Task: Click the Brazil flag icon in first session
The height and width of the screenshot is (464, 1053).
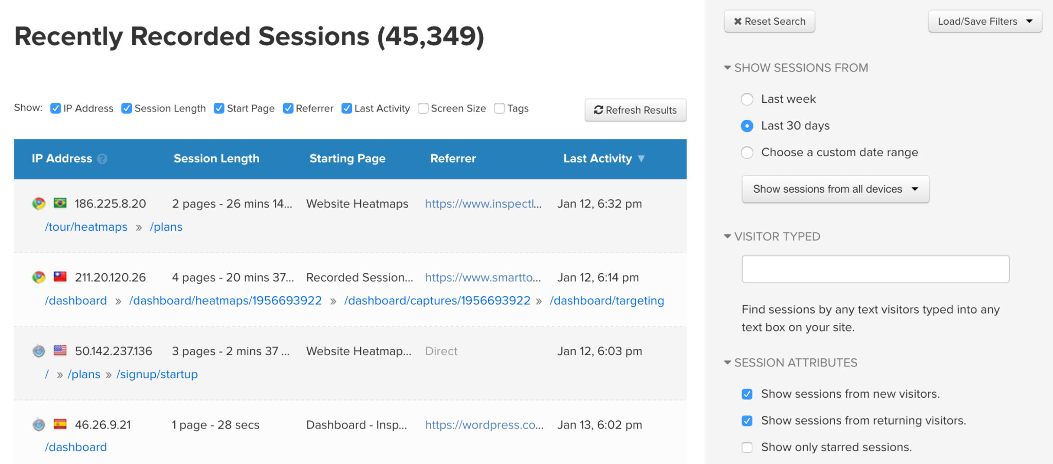Action: point(60,203)
